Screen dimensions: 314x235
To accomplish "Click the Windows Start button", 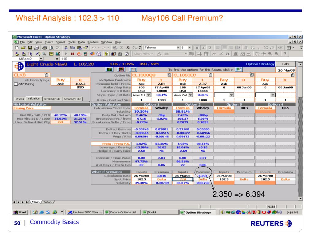I will [x=20, y=212].
